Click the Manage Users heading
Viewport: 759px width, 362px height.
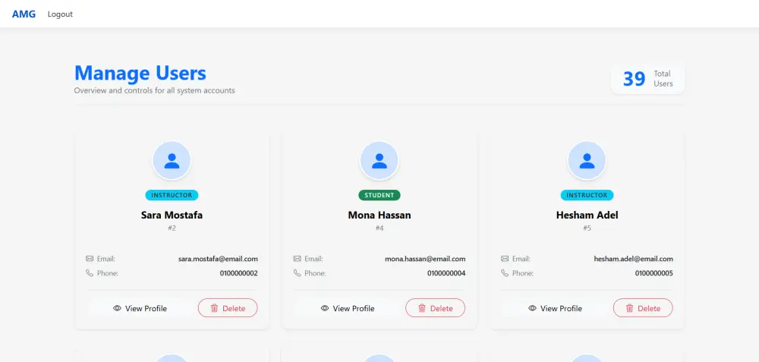pos(140,73)
